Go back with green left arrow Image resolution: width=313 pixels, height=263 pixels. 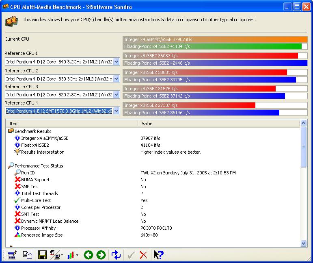89,255
